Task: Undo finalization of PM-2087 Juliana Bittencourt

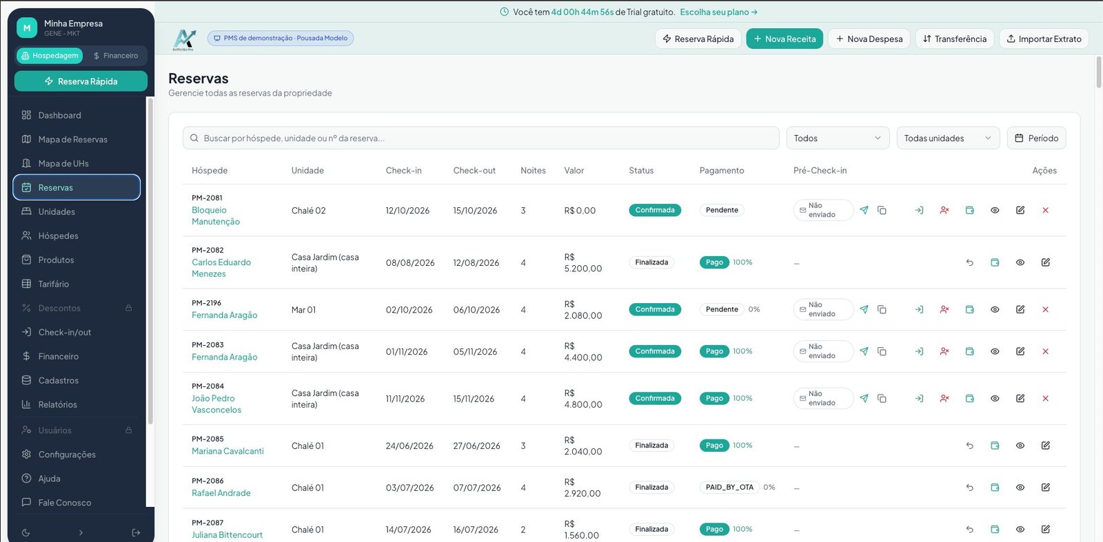Action: click(x=969, y=529)
